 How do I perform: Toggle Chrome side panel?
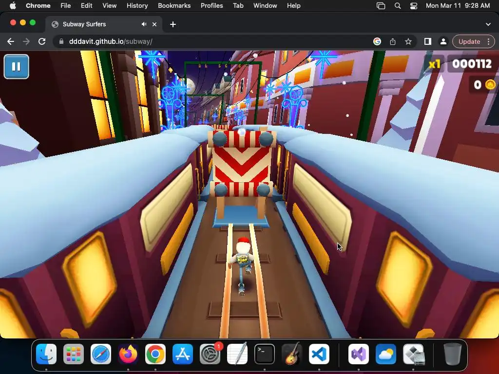pos(428,42)
